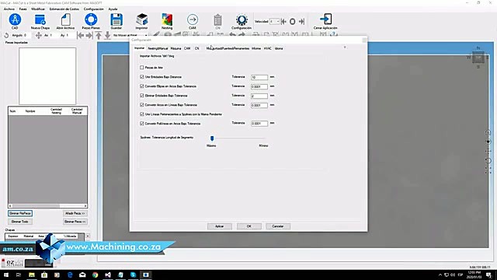The height and width of the screenshot is (280, 497).
Task: Open Visual Studio from the taskbar
Action: click(108, 275)
